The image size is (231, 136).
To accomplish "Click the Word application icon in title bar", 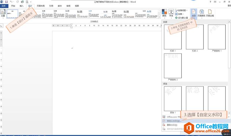I will [x=2, y=2].
